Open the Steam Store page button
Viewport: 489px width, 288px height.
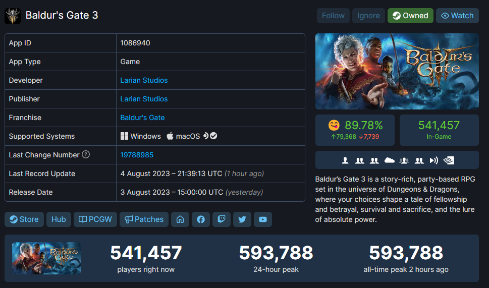[24, 219]
